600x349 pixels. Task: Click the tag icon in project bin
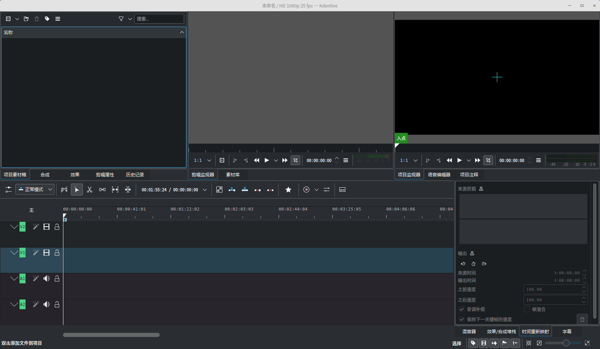pos(47,19)
